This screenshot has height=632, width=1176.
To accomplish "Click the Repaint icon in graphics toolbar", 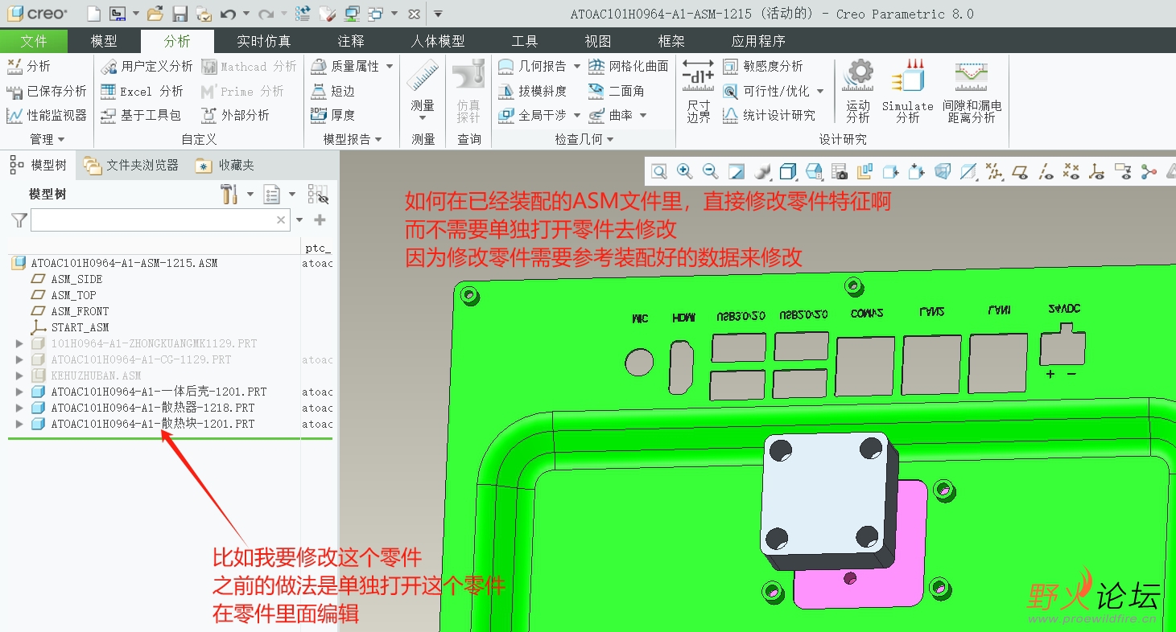I will [x=737, y=171].
